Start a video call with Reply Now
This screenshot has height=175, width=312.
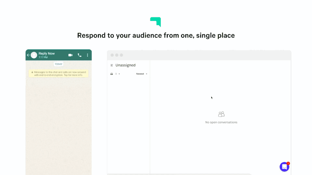pos(71,55)
